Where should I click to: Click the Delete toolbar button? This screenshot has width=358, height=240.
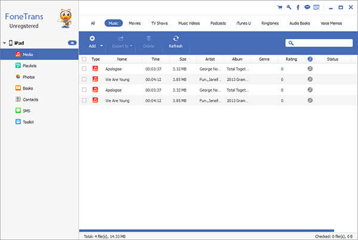149,42
